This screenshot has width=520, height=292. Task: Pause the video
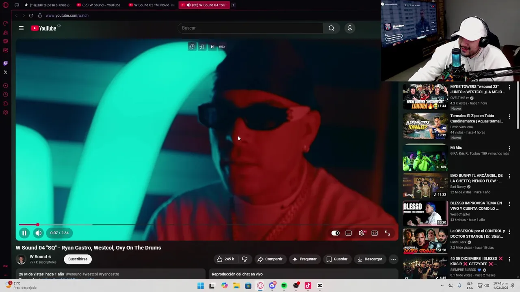[24, 233]
